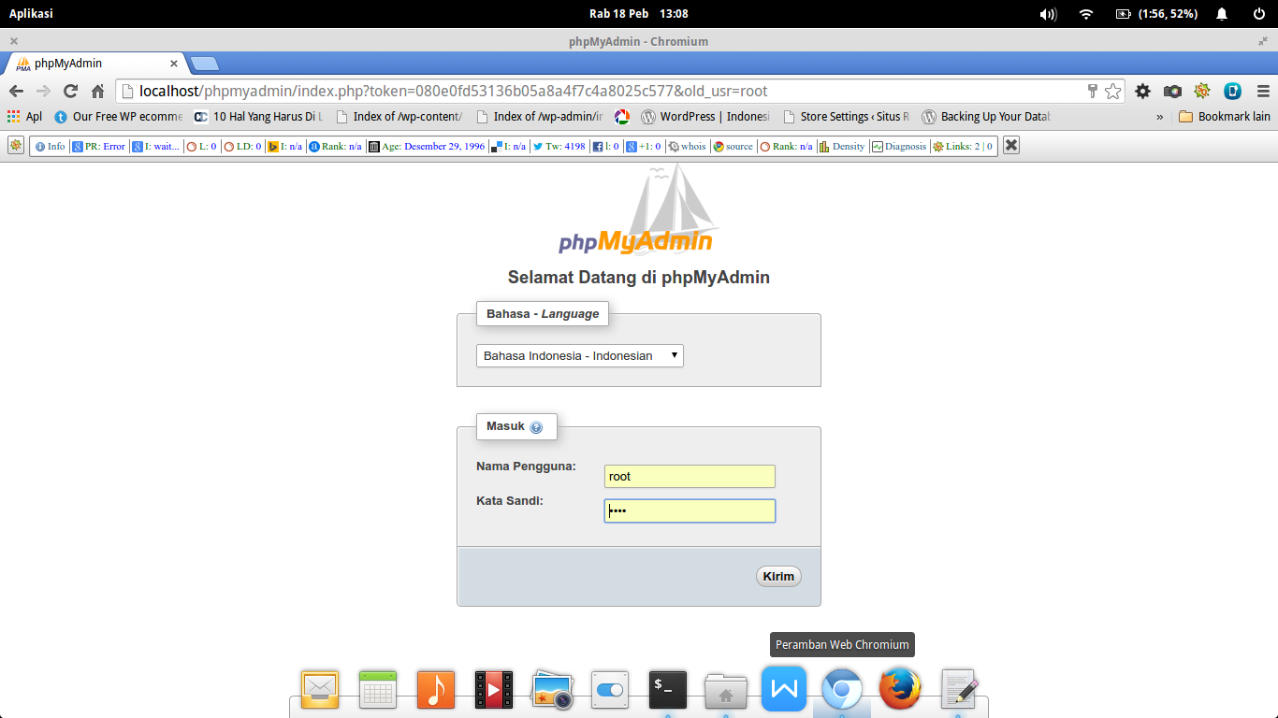This screenshot has width=1278, height=718.
Task: Launch the Calendar app from dock
Action: pyautogui.click(x=378, y=690)
